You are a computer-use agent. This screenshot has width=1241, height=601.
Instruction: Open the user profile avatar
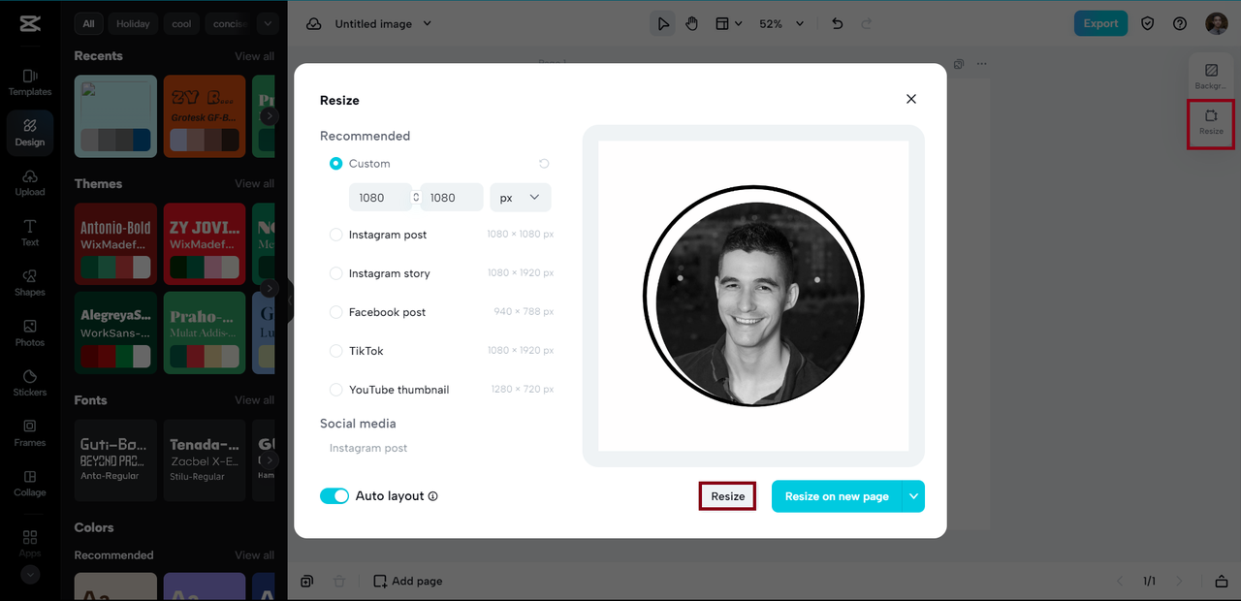click(1216, 23)
